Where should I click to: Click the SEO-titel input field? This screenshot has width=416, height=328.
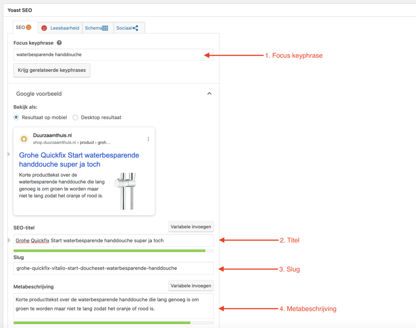114,241
